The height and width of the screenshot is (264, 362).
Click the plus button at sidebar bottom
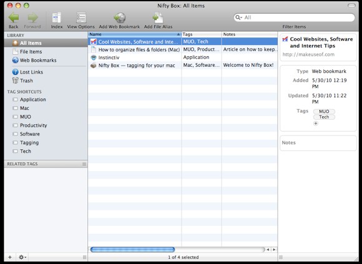click(10, 257)
